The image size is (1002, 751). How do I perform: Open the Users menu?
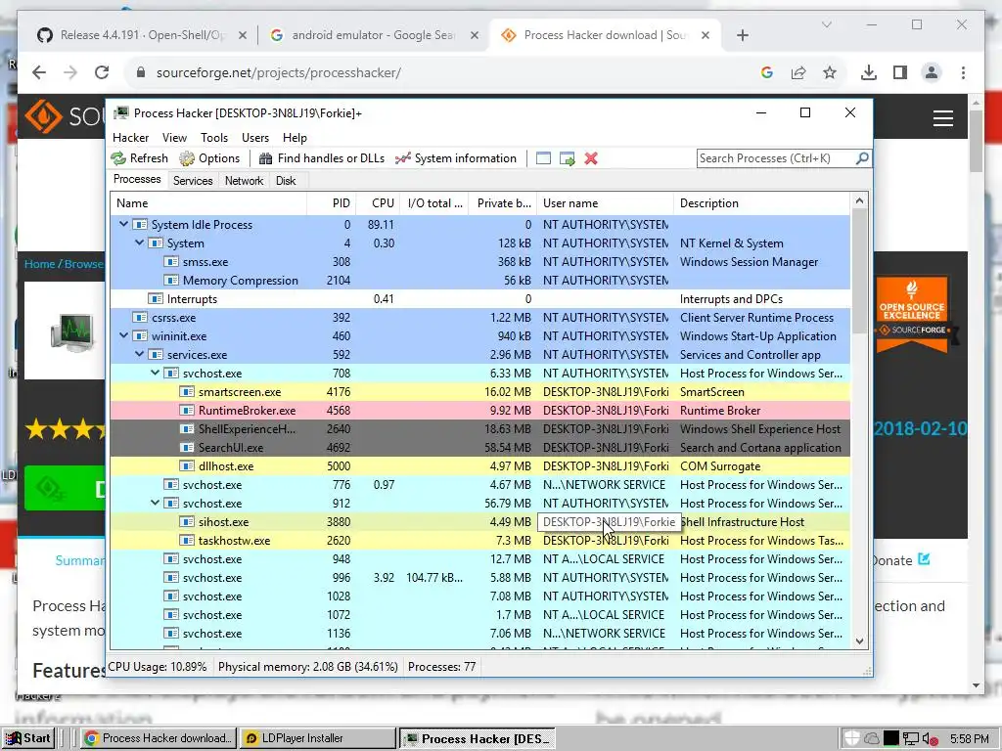point(255,138)
